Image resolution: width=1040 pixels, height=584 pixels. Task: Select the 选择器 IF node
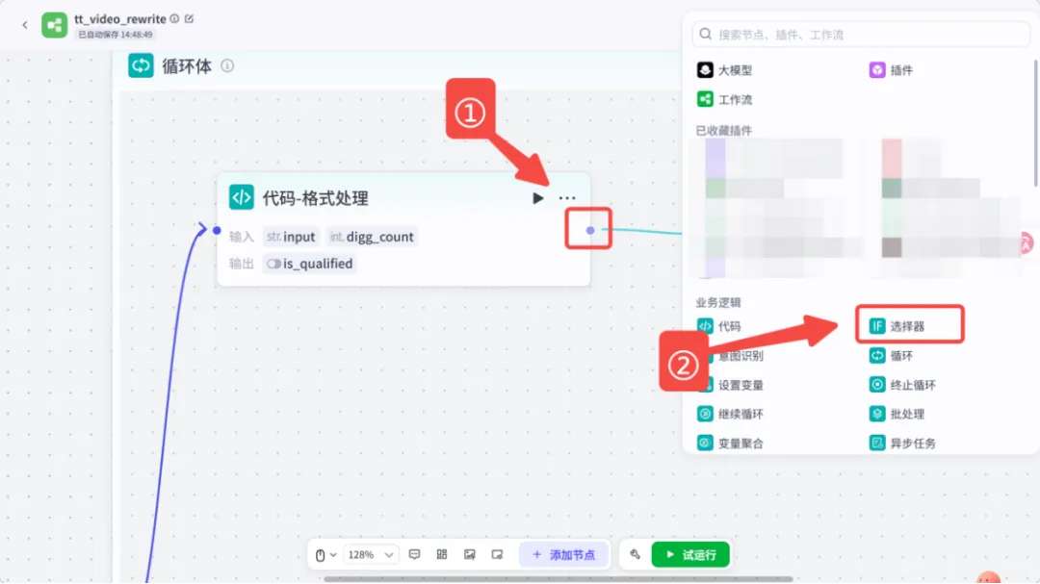coord(898,326)
